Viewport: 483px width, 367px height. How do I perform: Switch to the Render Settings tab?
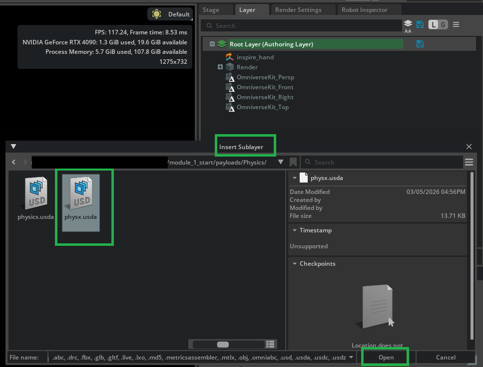[x=303, y=9]
